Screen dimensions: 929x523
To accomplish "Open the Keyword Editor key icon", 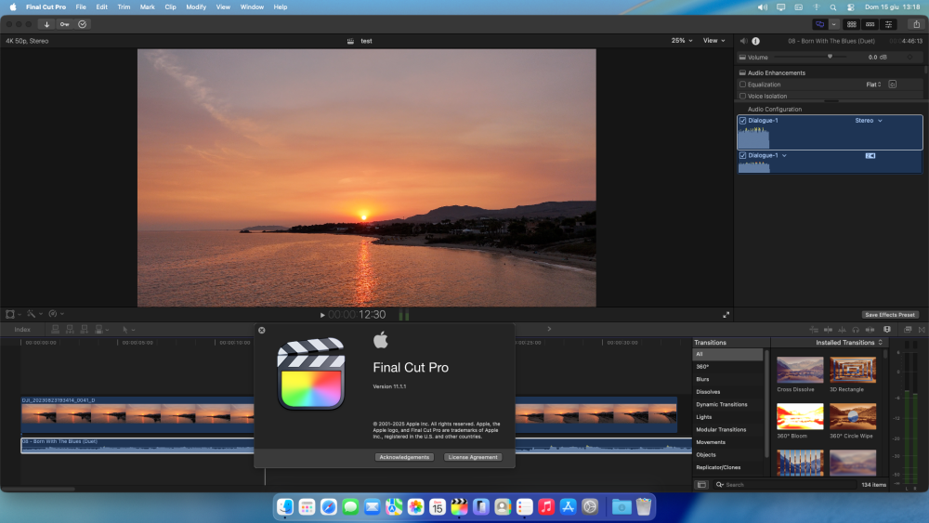I will 65,24.
